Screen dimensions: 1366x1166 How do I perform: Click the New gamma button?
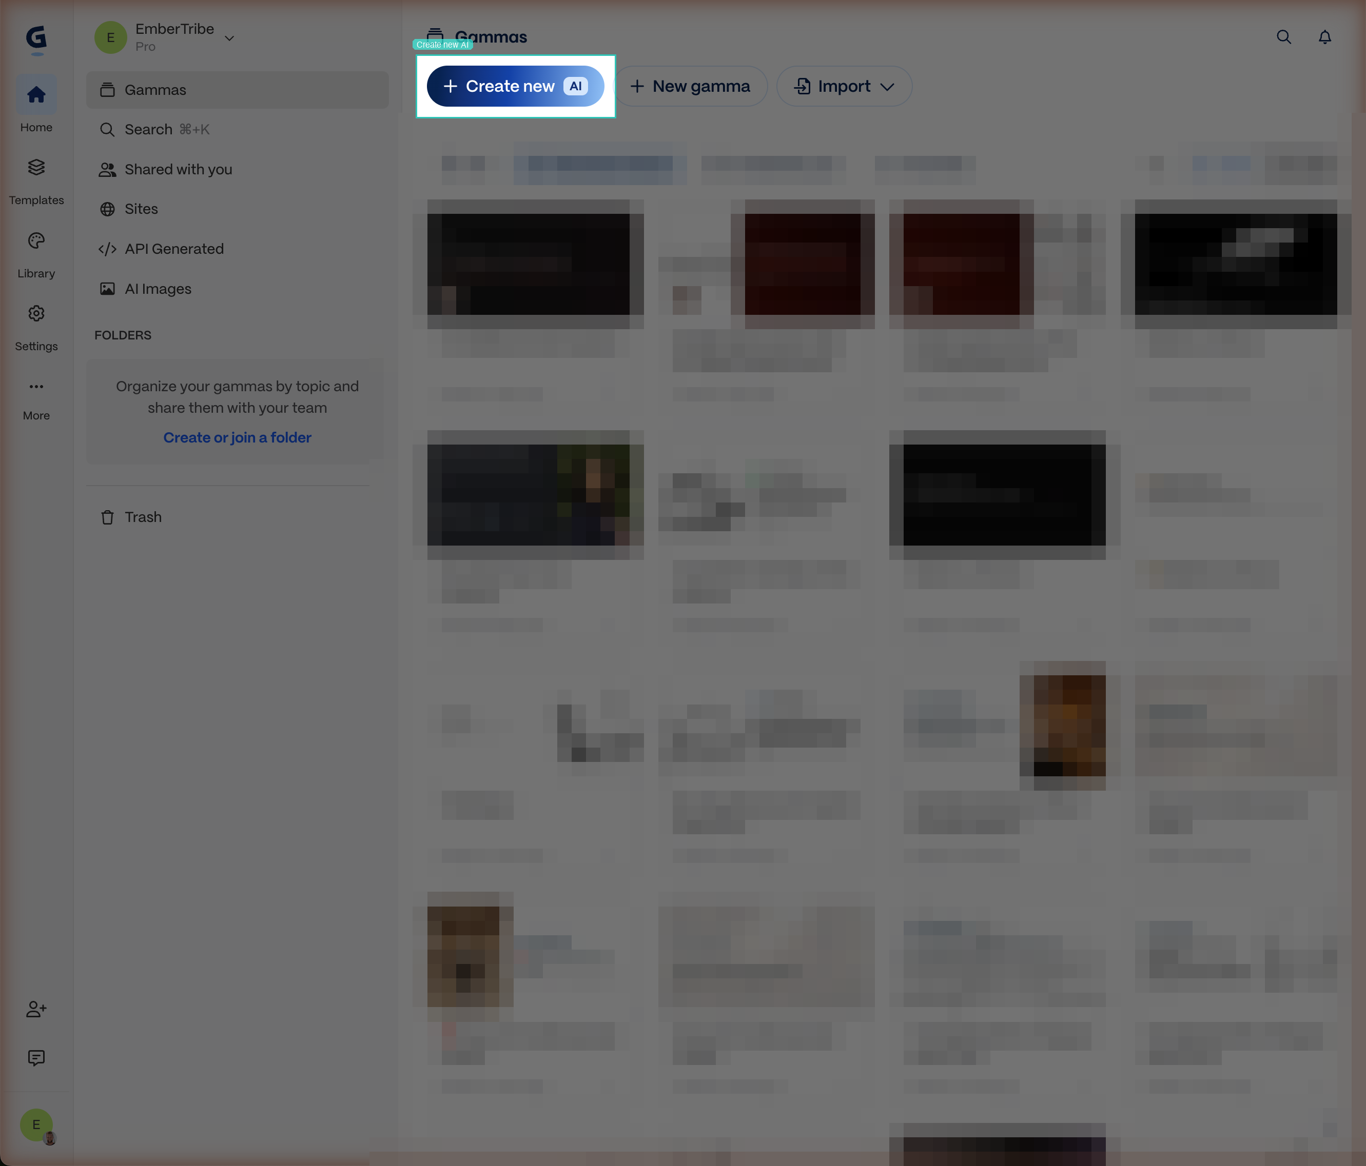pos(690,86)
